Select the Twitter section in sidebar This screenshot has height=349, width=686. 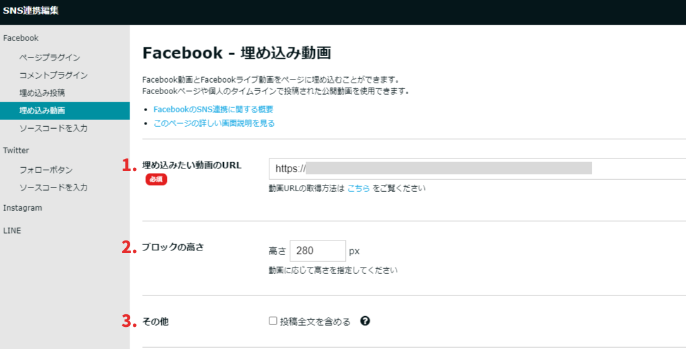[16, 150]
